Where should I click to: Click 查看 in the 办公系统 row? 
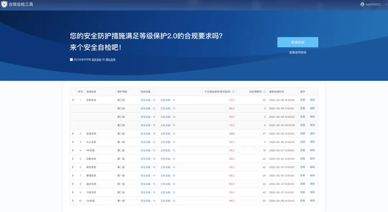pos(302,142)
